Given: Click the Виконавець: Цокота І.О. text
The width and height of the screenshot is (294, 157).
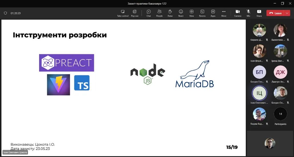Looking at the screenshot, I should click(33, 144).
